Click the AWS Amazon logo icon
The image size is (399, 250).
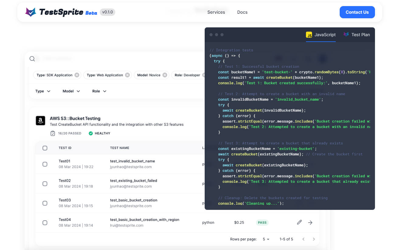point(40,121)
